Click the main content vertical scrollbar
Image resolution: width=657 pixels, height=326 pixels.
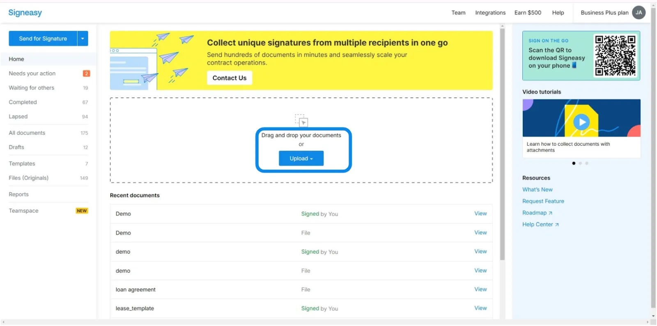pyautogui.click(x=502, y=144)
